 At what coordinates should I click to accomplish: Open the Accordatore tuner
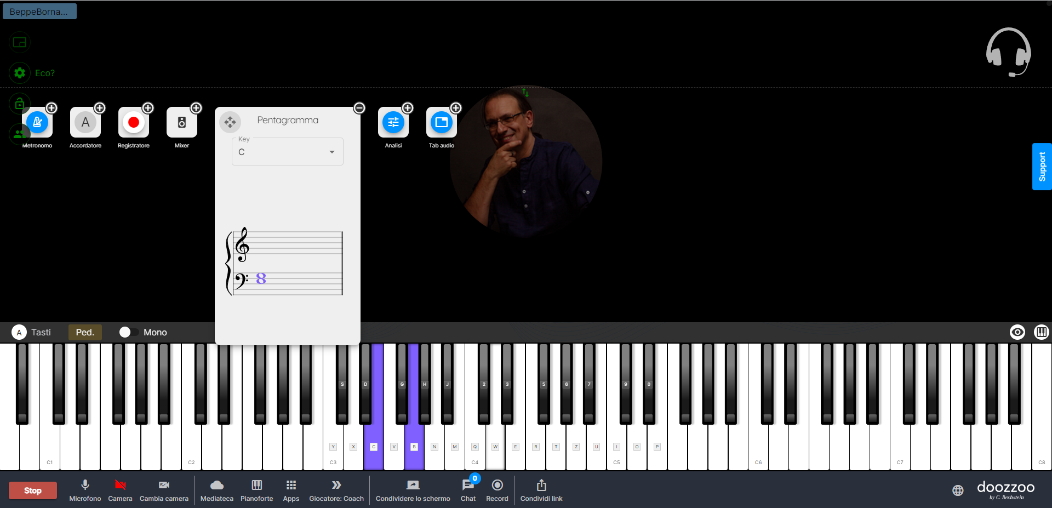pyautogui.click(x=85, y=123)
